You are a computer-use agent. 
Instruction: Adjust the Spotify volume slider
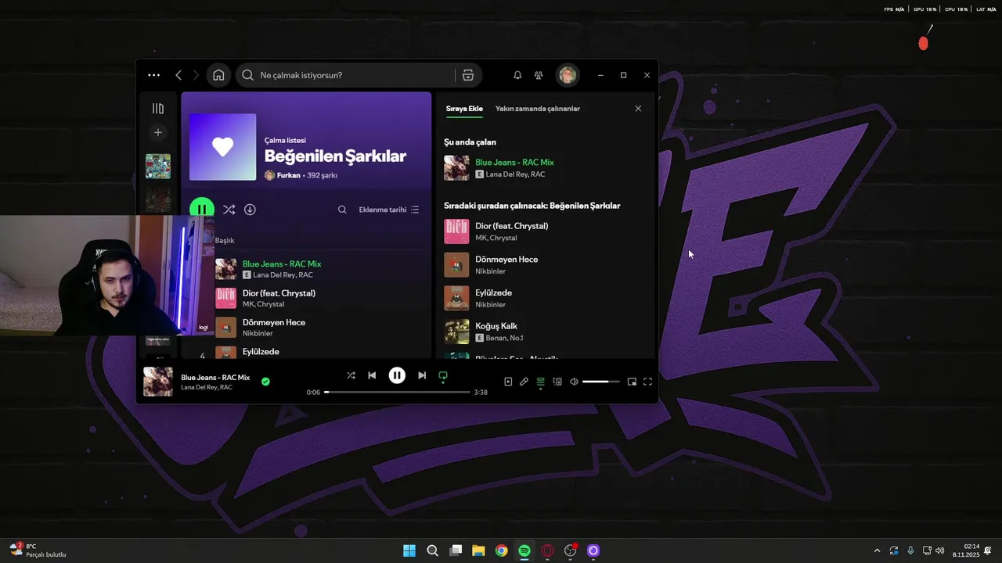600,382
